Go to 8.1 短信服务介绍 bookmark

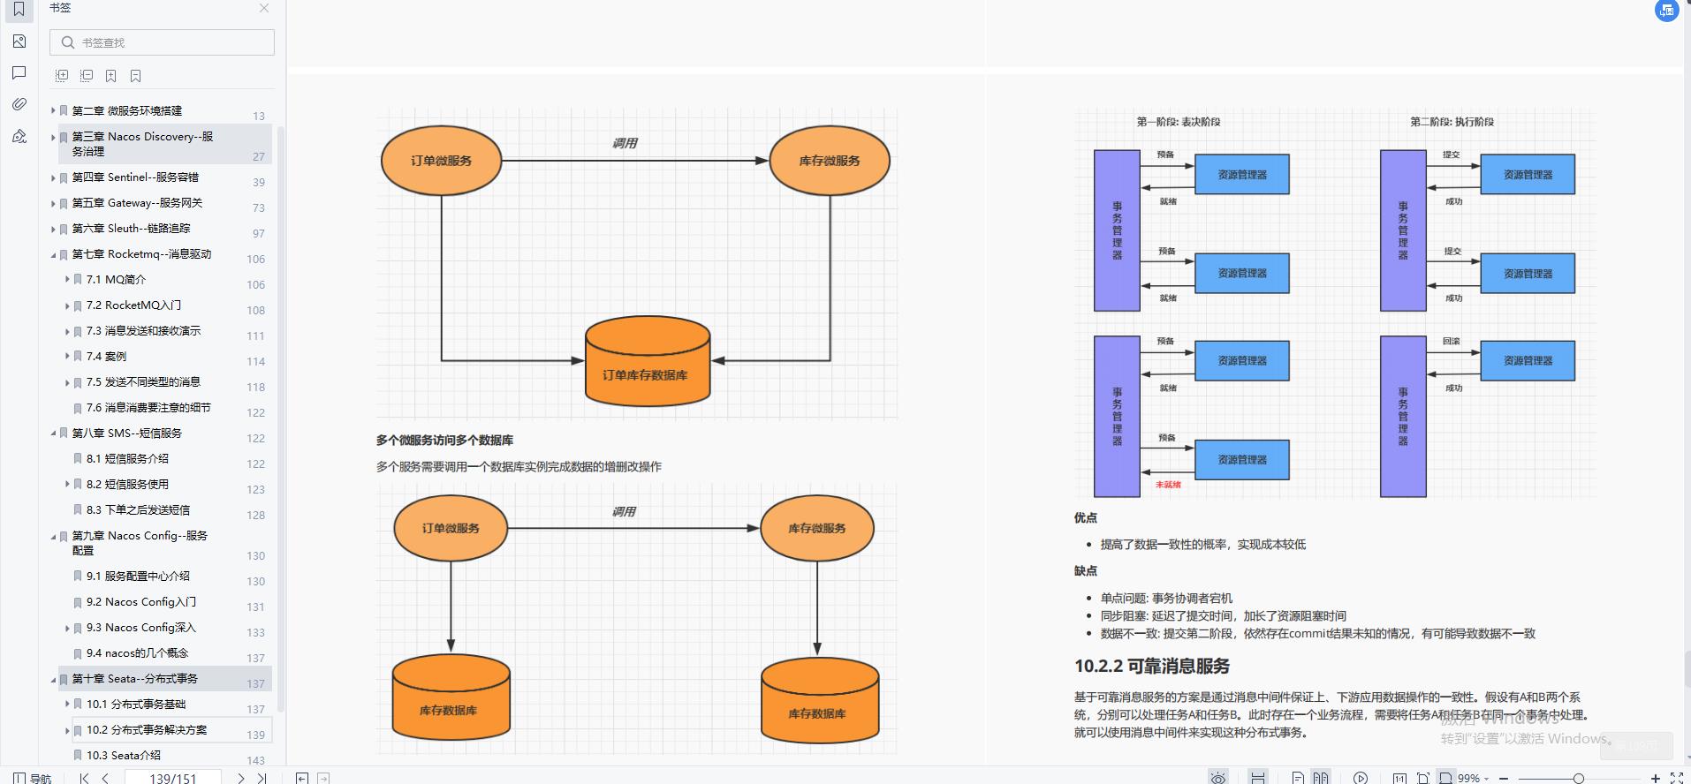pos(127,459)
